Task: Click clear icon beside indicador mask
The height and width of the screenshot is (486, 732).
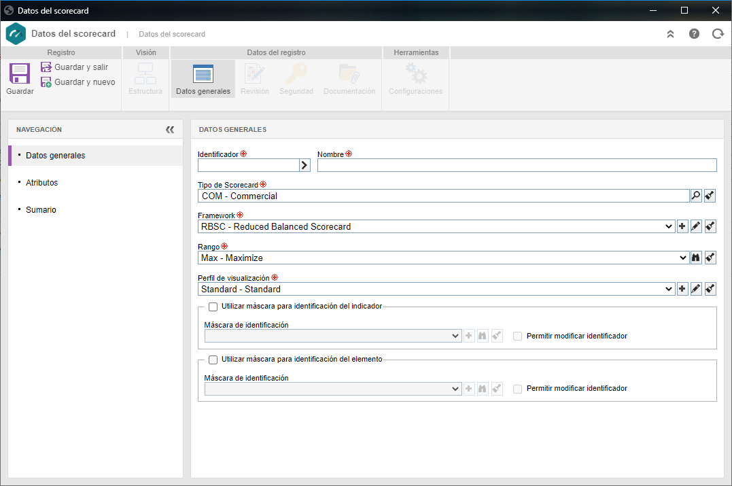Action: point(497,336)
